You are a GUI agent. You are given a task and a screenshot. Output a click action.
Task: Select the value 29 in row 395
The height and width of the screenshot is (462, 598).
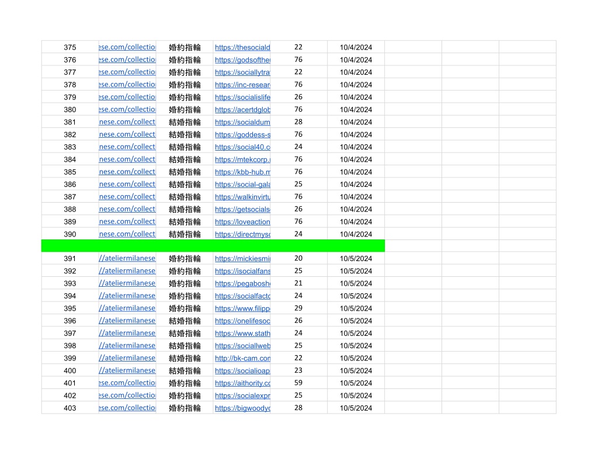pos(298,308)
